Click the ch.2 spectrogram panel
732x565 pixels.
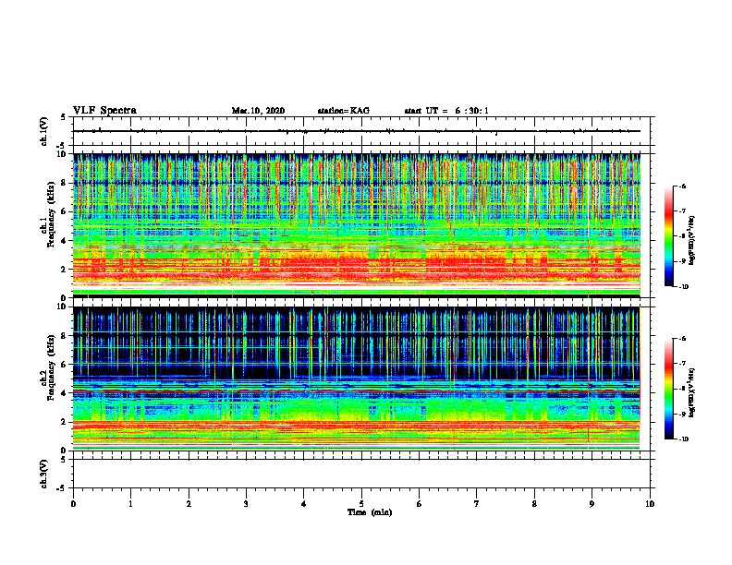[x=357, y=379]
